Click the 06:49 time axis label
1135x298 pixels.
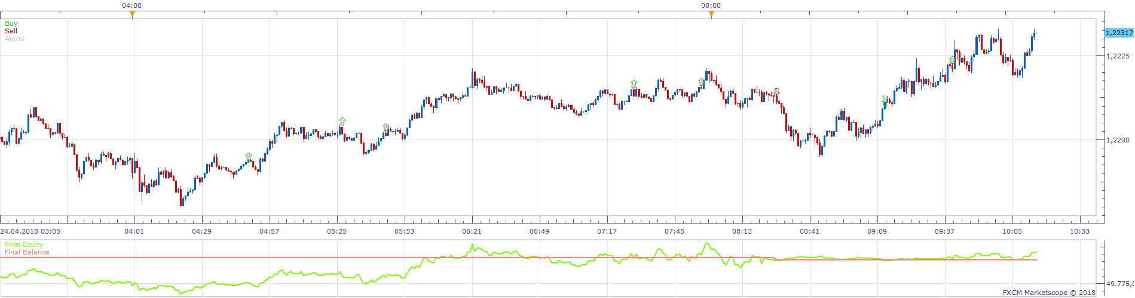pos(540,231)
